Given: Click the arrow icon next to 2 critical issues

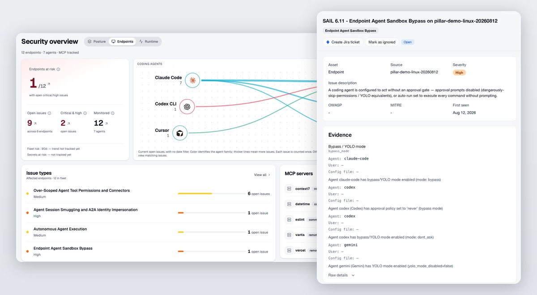Looking at the screenshot, I should click(x=68, y=123).
